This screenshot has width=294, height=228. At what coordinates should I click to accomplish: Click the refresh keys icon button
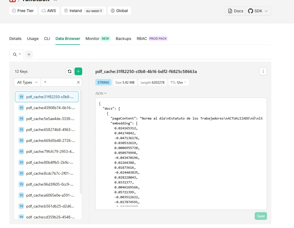click(x=70, y=71)
